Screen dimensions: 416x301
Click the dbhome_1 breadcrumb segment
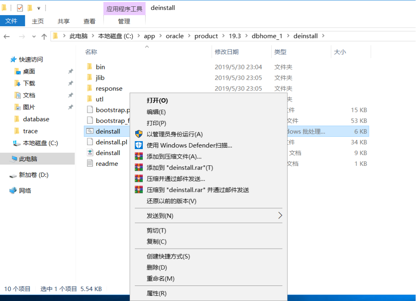coord(267,36)
